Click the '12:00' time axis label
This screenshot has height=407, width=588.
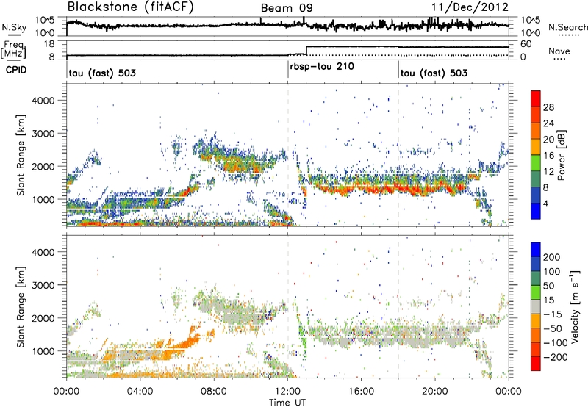287,392
